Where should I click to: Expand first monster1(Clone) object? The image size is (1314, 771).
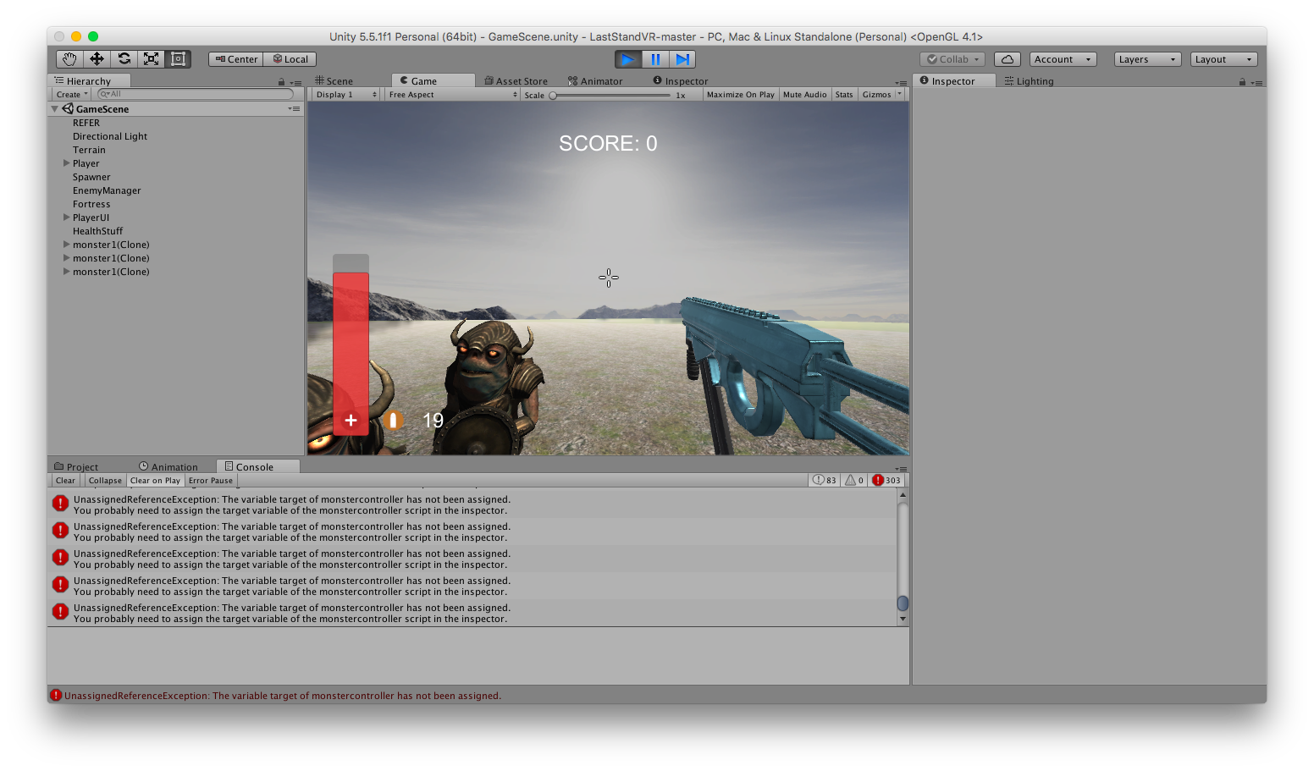click(67, 245)
